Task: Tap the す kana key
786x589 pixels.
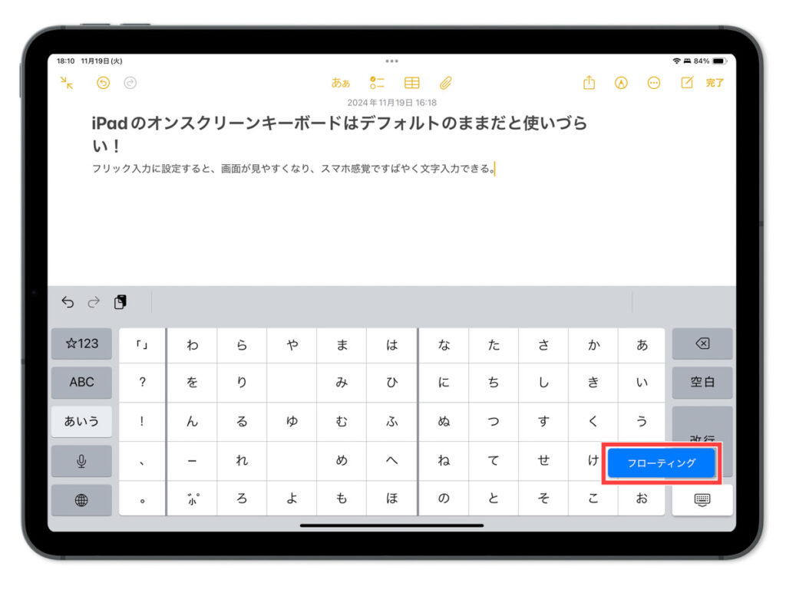Action: 544,422
